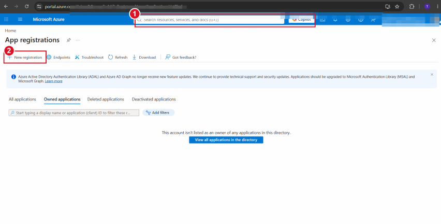Refresh the app registrations list
This screenshot has width=441, height=224.
point(117,57)
